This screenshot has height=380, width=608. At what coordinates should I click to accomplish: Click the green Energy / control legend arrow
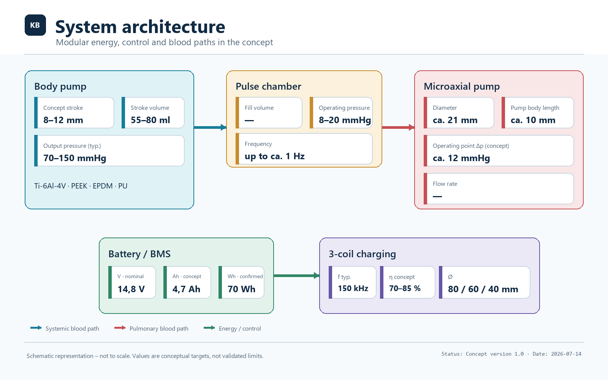coord(209,328)
